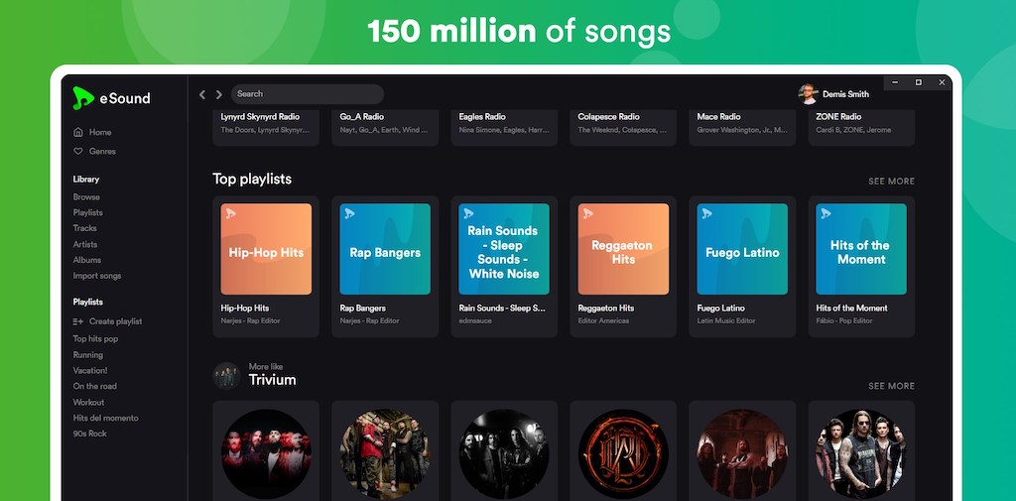Image resolution: width=1016 pixels, height=501 pixels.
Task: Open Tracks in the Library
Action: coord(85,228)
